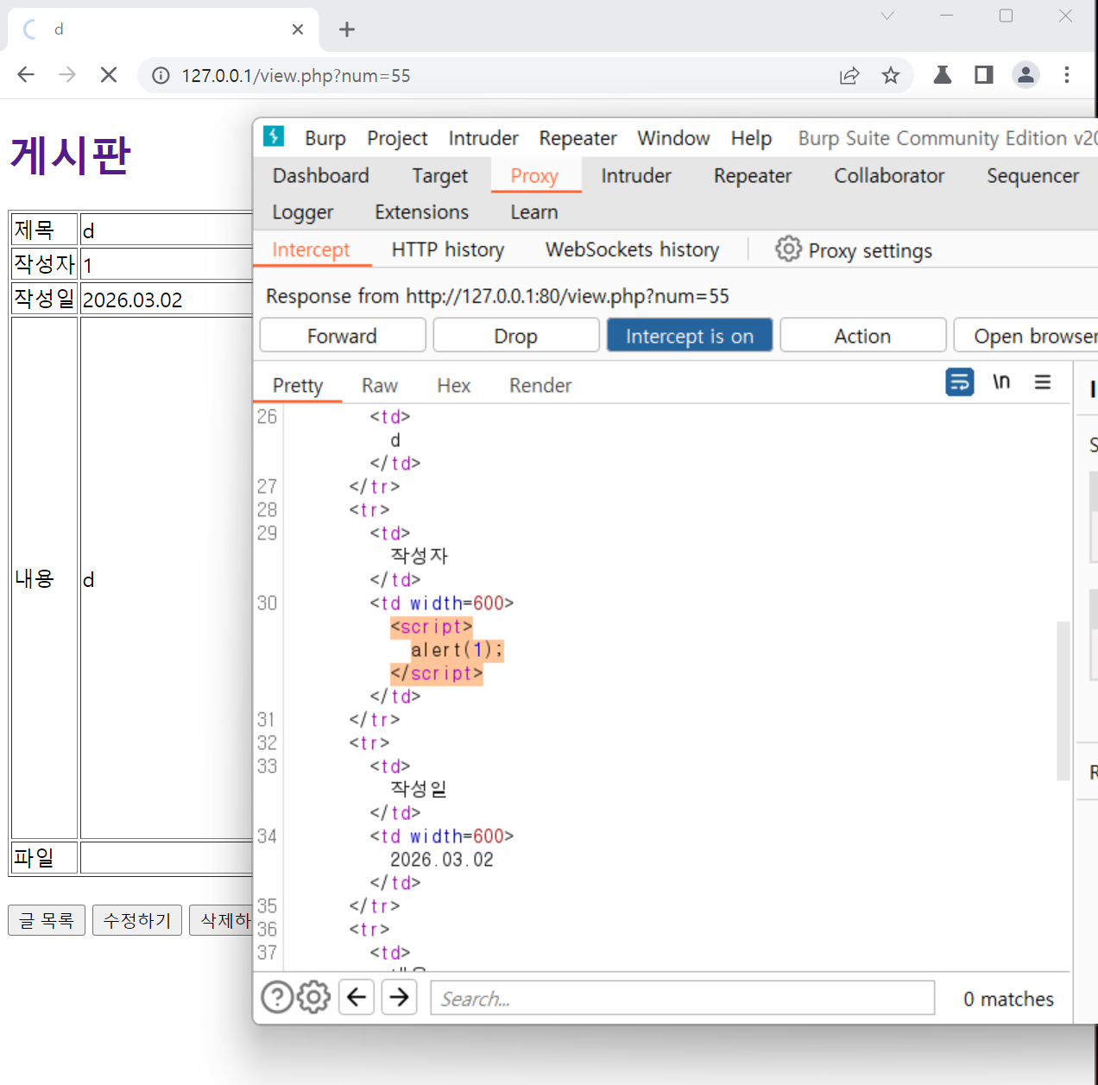Open Proxy settings gear icon

click(788, 249)
